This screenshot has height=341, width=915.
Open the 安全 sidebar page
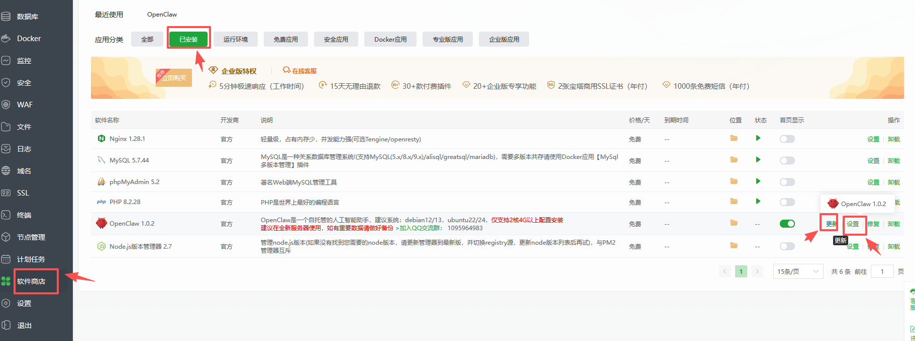click(24, 83)
